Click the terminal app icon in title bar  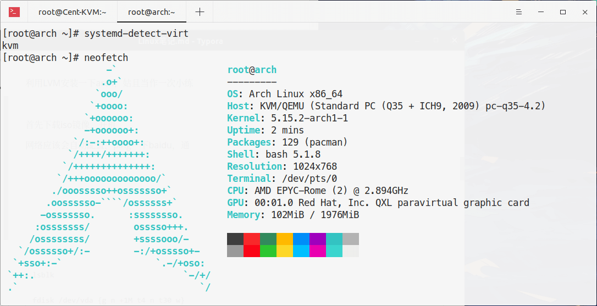(14, 12)
